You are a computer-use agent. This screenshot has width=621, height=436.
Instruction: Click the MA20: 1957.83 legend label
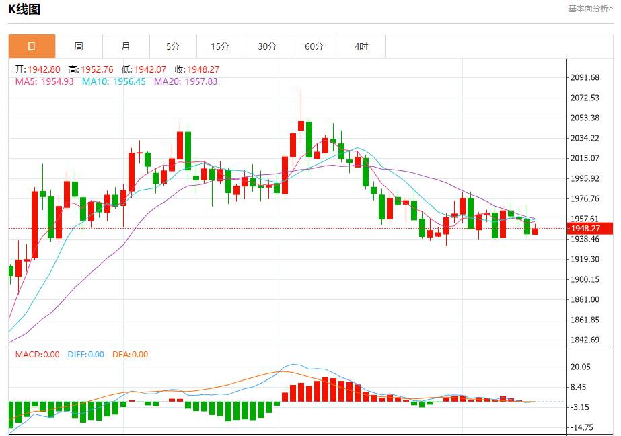(x=186, y=81)
